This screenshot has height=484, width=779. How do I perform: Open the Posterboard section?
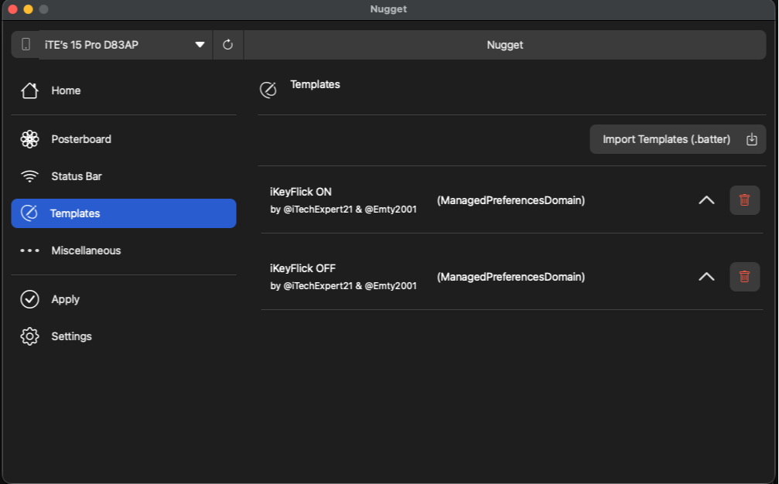click(124, 139)
